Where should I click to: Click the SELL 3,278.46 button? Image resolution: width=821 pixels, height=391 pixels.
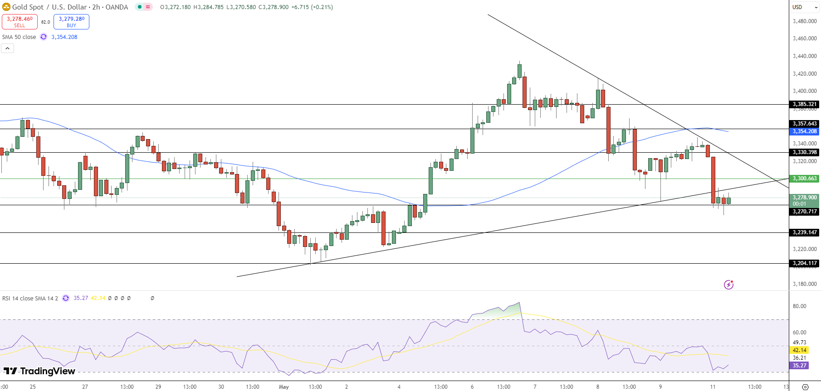coord(20,22)
